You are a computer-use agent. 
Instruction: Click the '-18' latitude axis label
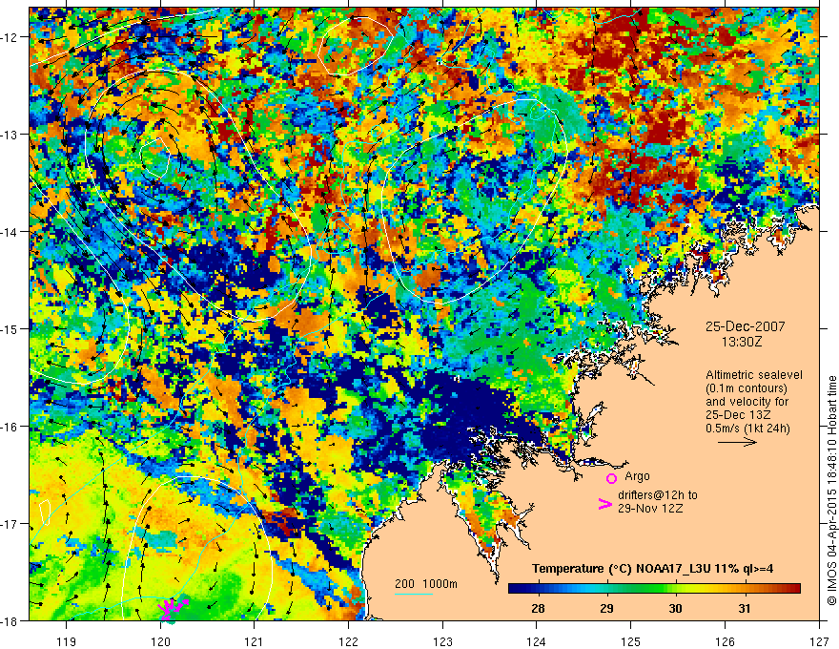(x=10, y=621)
